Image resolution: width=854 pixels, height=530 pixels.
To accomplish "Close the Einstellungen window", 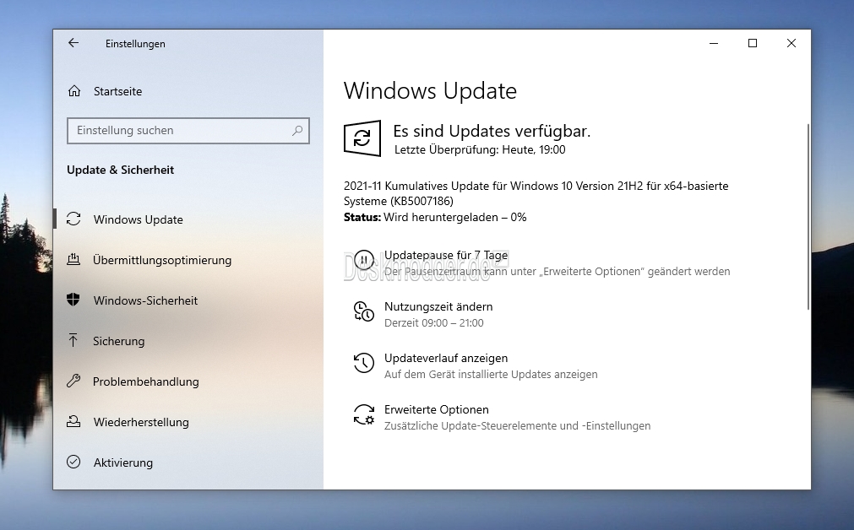I will tap(791, 43).
